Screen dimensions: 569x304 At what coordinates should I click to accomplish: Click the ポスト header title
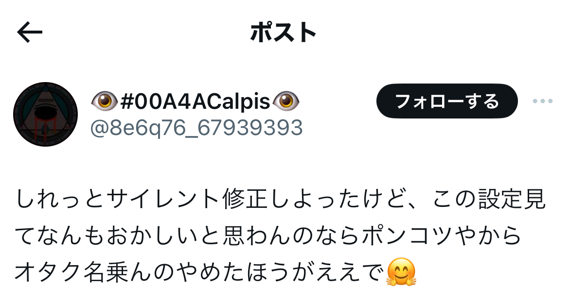point(284,32)
